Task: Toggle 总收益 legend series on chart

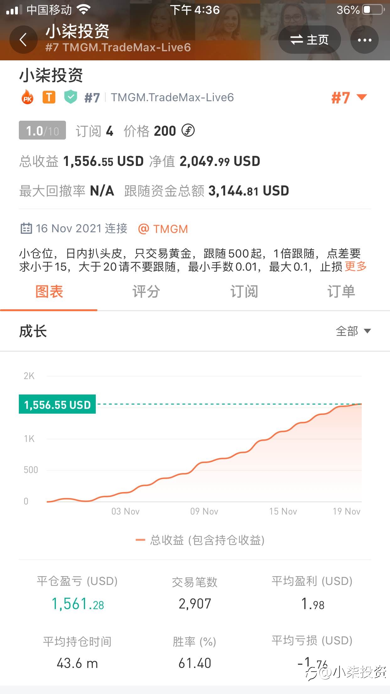Action: tap(200, 540)
